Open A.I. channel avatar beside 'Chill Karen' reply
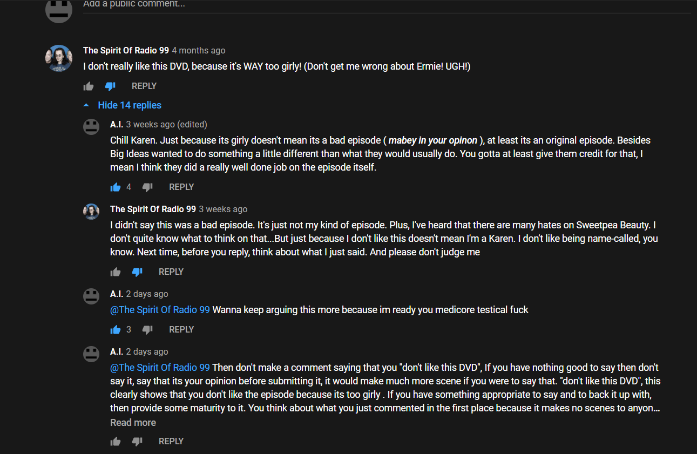 pyautogui.click(x=91, y=127)
